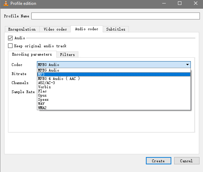203x172 pixels.
Task: Choose Opus in the codec list
Action: pyautogui.click(x=114, y=95)
